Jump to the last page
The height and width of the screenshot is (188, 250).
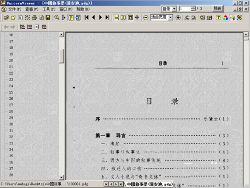[108, 18]
